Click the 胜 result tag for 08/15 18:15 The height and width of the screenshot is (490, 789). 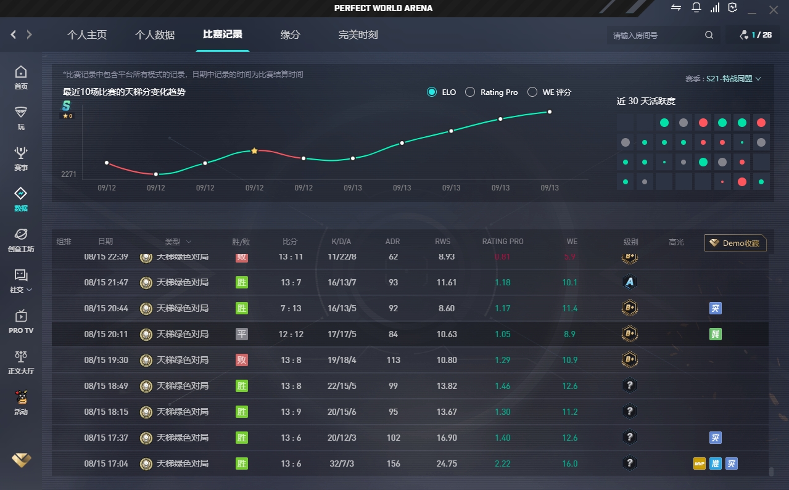[x=242, y=412]
